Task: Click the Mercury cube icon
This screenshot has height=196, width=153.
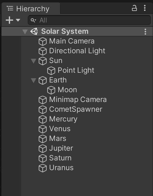Action: coord(43,120)
